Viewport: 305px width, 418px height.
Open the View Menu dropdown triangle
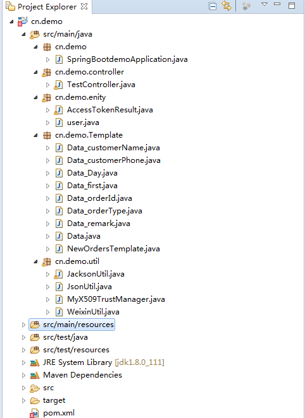point(265,4)
